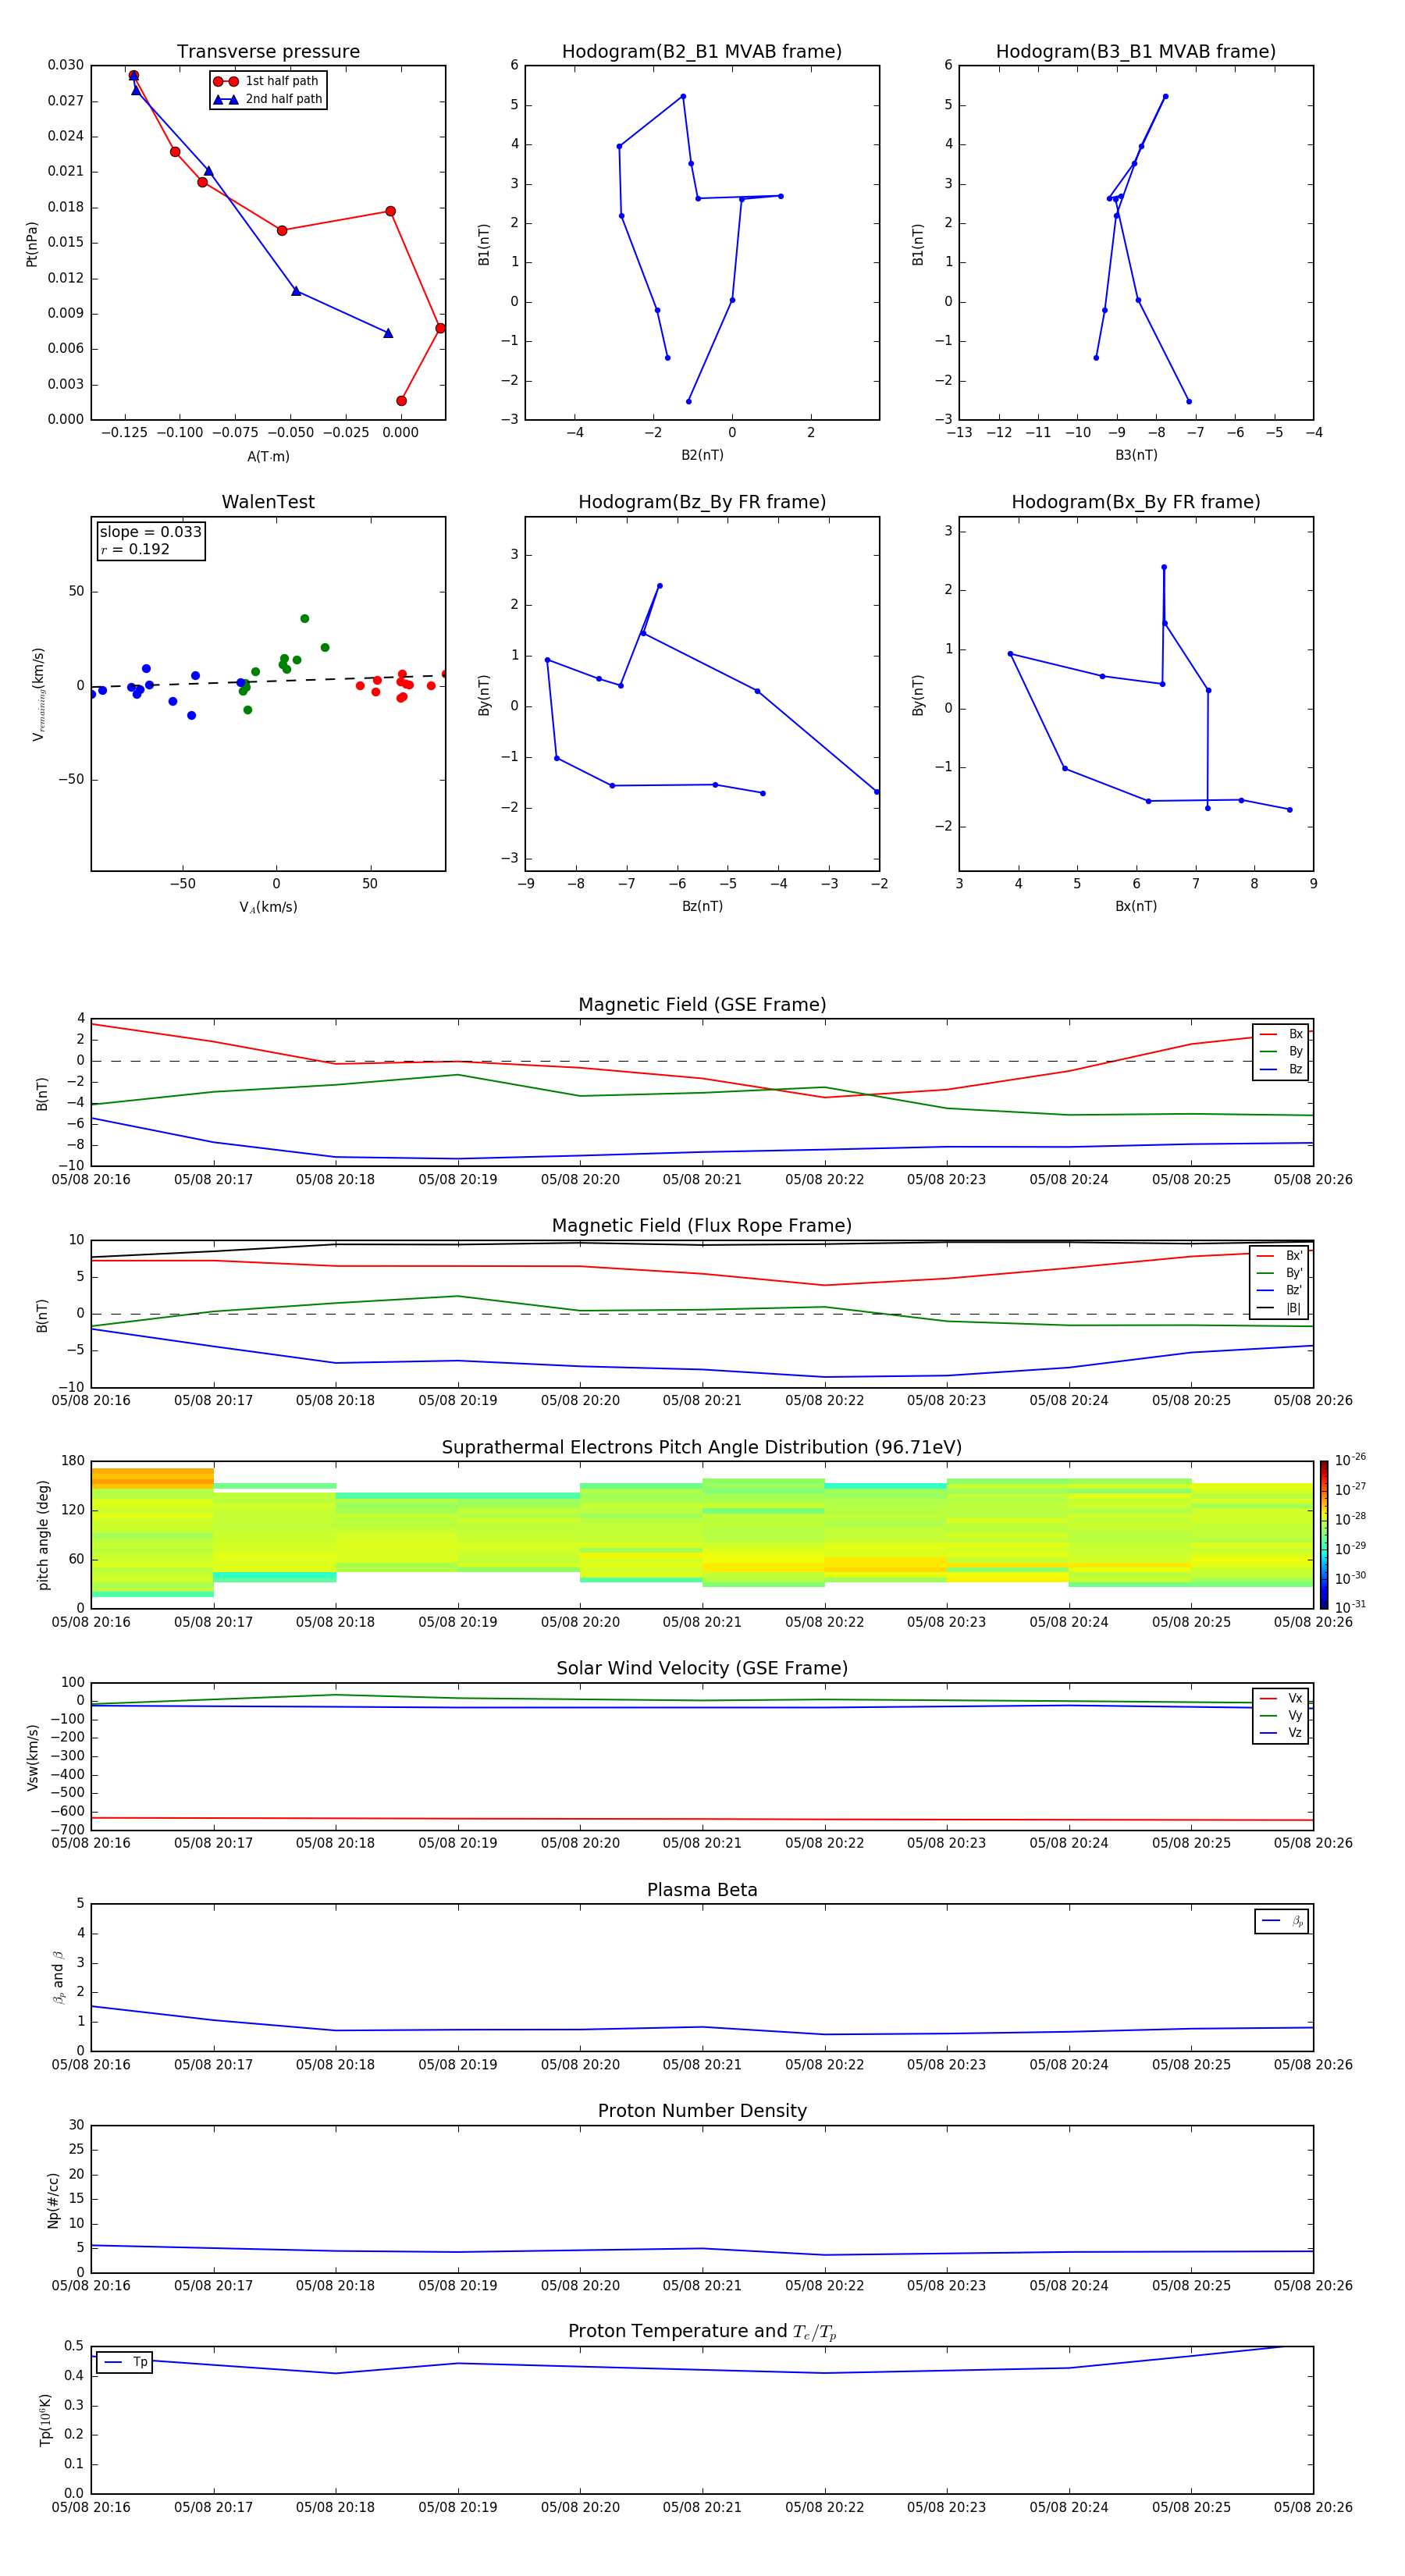Click the Suprathermal Electrons Pitch Angle Distribution title
Viewport: 1405px width, 2576px height.
pos(702,1448)
